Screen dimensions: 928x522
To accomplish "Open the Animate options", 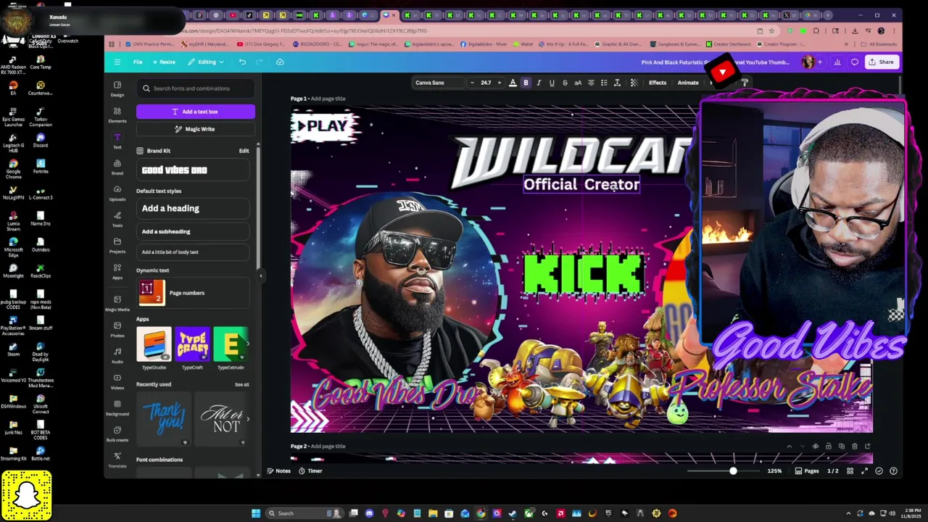I will 688,83.
